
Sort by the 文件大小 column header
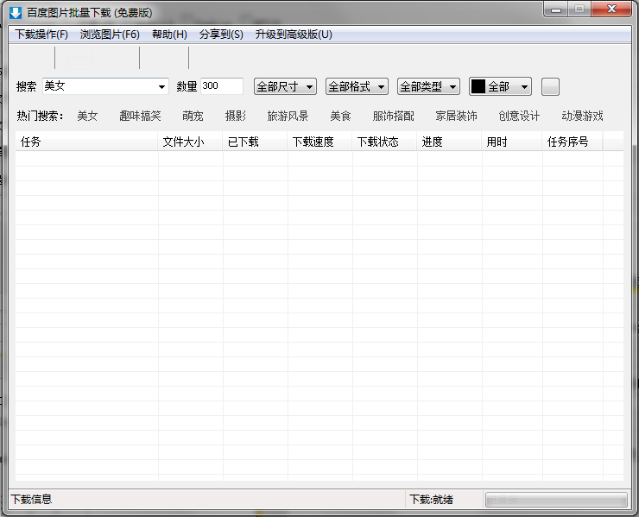click(x=190, y=142)
